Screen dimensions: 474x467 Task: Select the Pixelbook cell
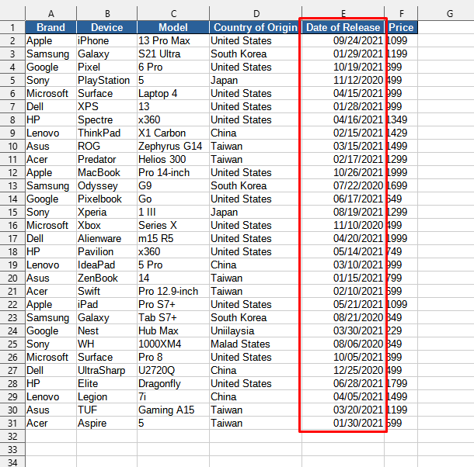tap(106, 199)
